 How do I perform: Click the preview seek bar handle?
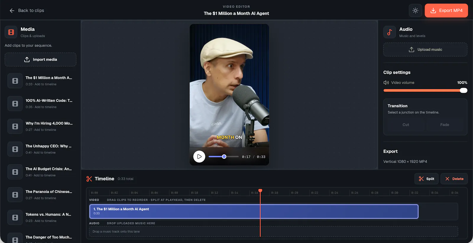[x=224, y=157]
